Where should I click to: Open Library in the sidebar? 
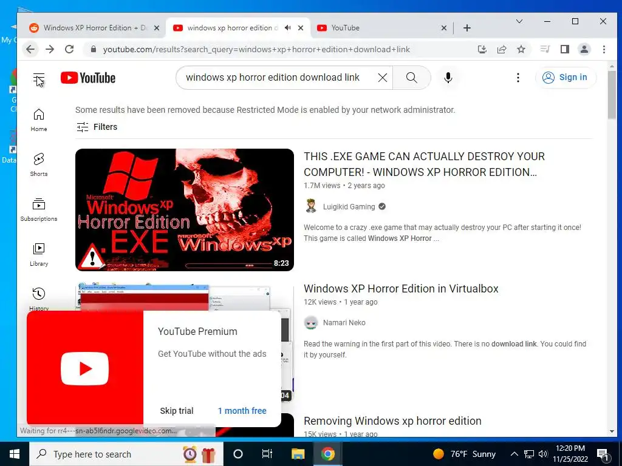(39, 254)
